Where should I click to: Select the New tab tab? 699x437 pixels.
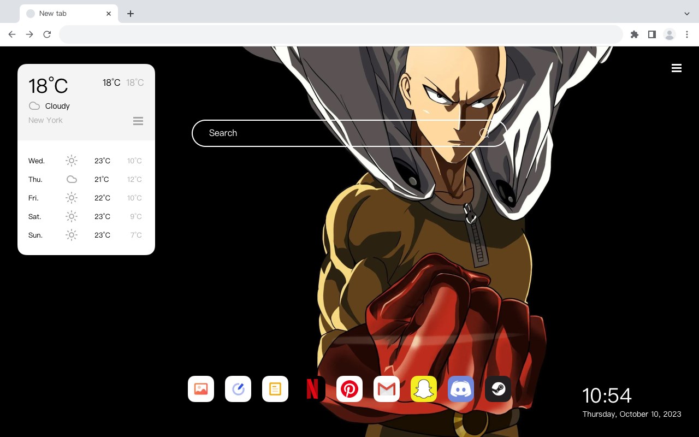pos(69,14)
